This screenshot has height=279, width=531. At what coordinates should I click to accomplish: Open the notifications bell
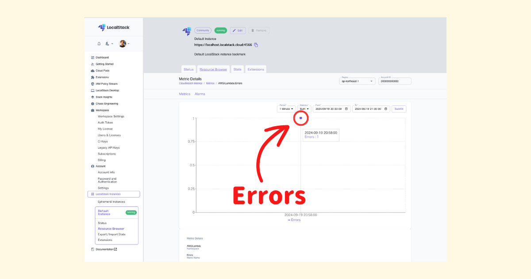pos(99,44)
